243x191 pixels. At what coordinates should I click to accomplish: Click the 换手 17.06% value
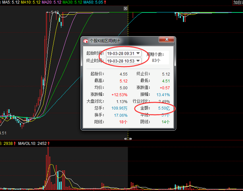120,115
